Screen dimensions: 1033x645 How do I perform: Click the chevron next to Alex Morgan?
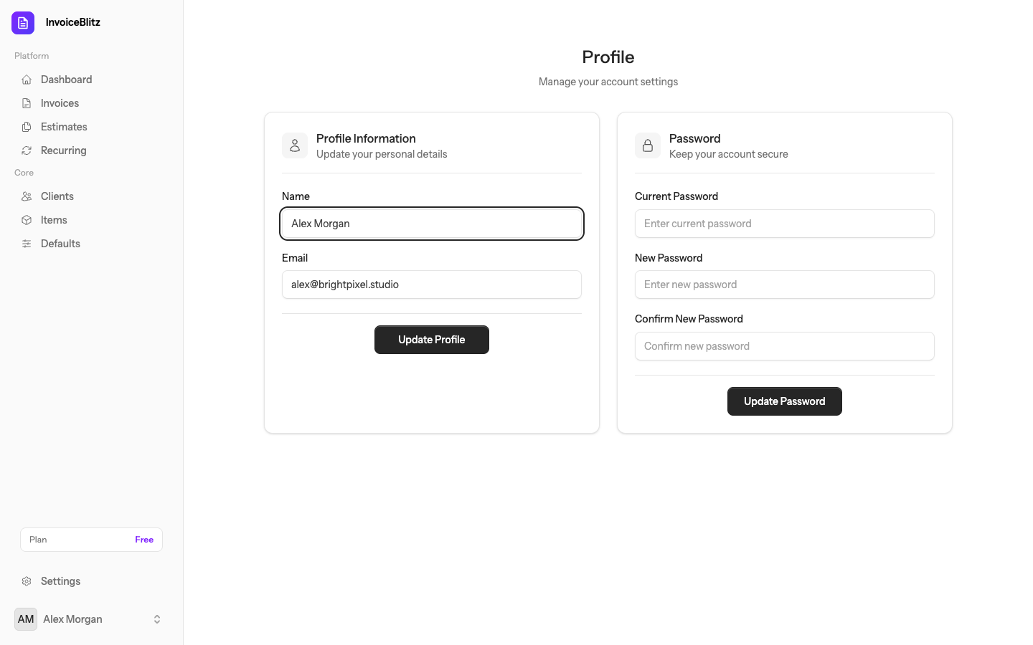pyautogui.click(x=156, y=618)
